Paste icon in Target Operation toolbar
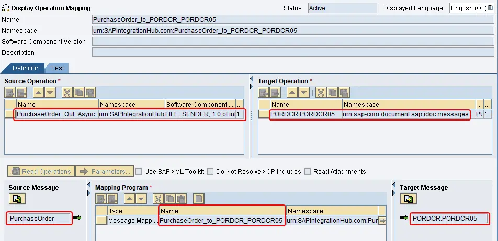 (344, 92)
